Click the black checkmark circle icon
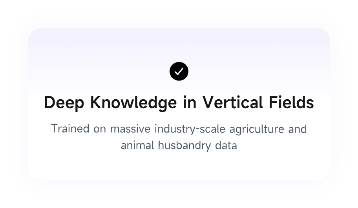 [x=179, y=71]
